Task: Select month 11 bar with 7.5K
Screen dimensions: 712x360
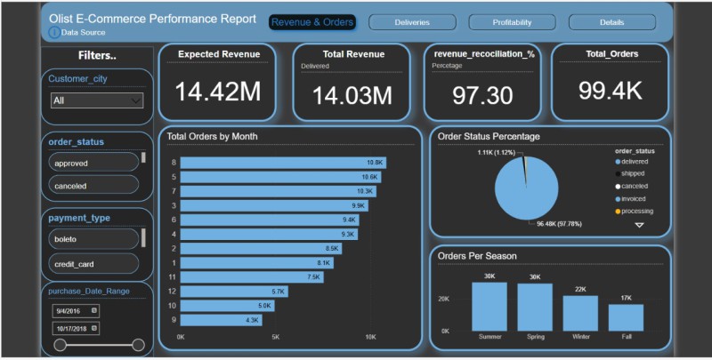Action: [x=252, y=277]
